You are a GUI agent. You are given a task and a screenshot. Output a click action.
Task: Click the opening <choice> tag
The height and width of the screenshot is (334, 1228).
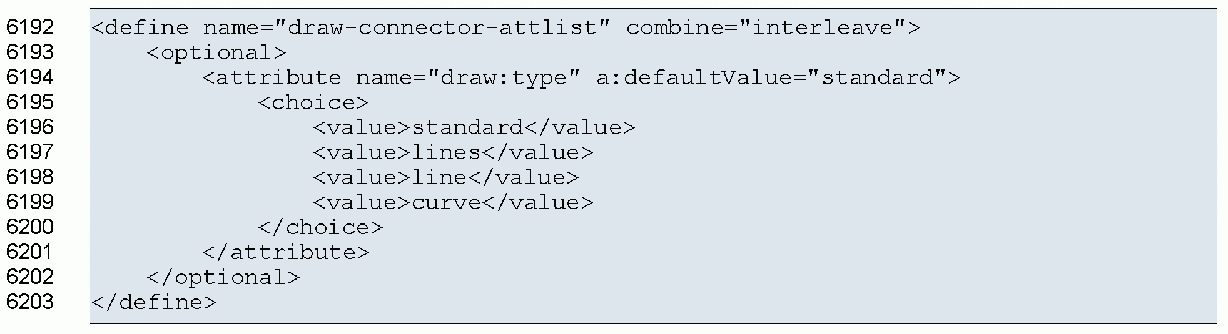click(x=313, y=102)
